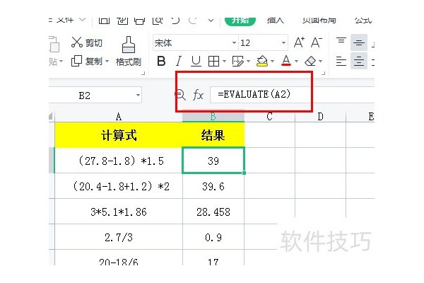
Task: Set top vertical alignment icon
Action: point(341,42)
